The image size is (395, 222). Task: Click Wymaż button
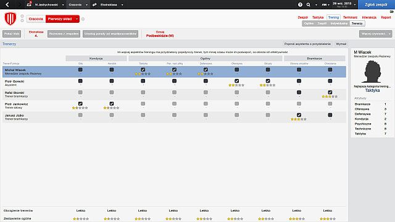(341, 44)
